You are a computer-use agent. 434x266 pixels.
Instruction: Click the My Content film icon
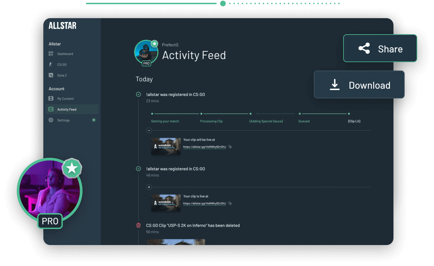pos(51,99)
